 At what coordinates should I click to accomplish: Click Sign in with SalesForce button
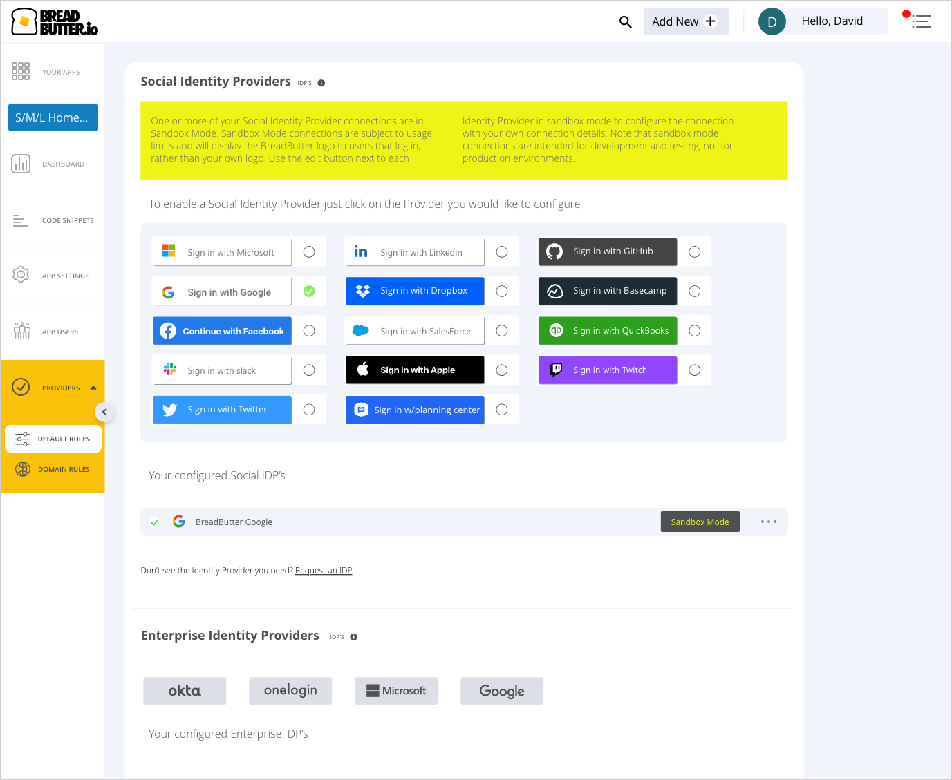point(415,331)
